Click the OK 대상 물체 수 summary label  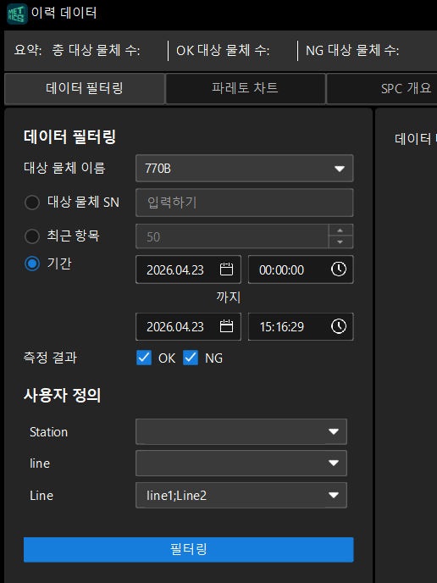coord(223,50)
